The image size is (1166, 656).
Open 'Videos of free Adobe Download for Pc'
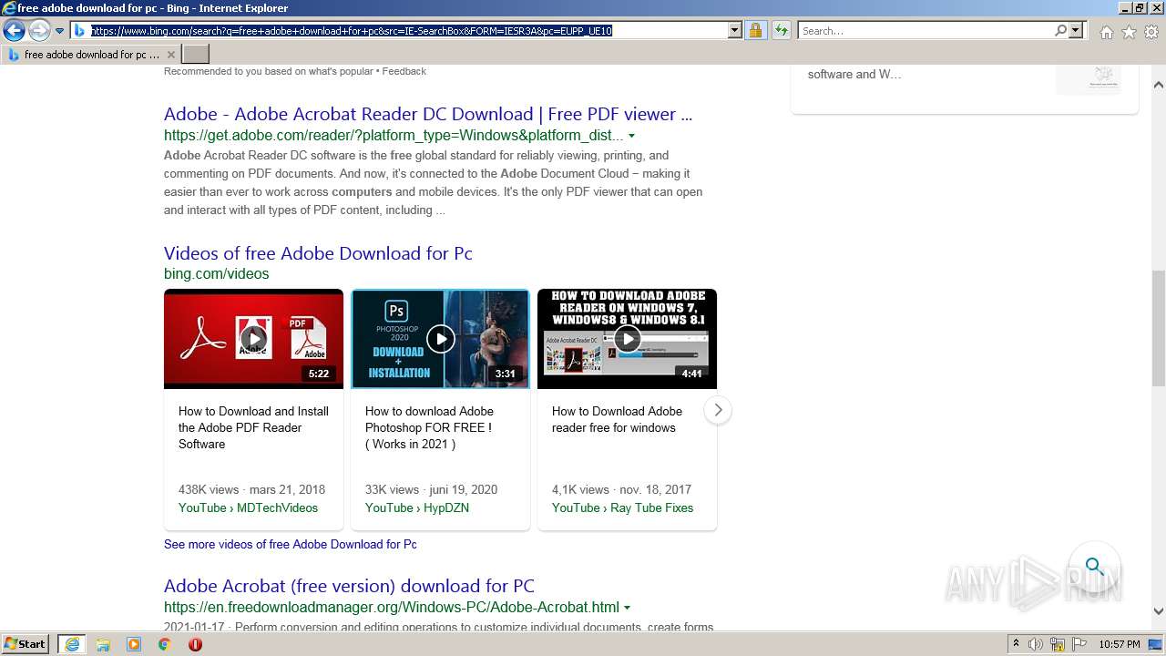318,253
